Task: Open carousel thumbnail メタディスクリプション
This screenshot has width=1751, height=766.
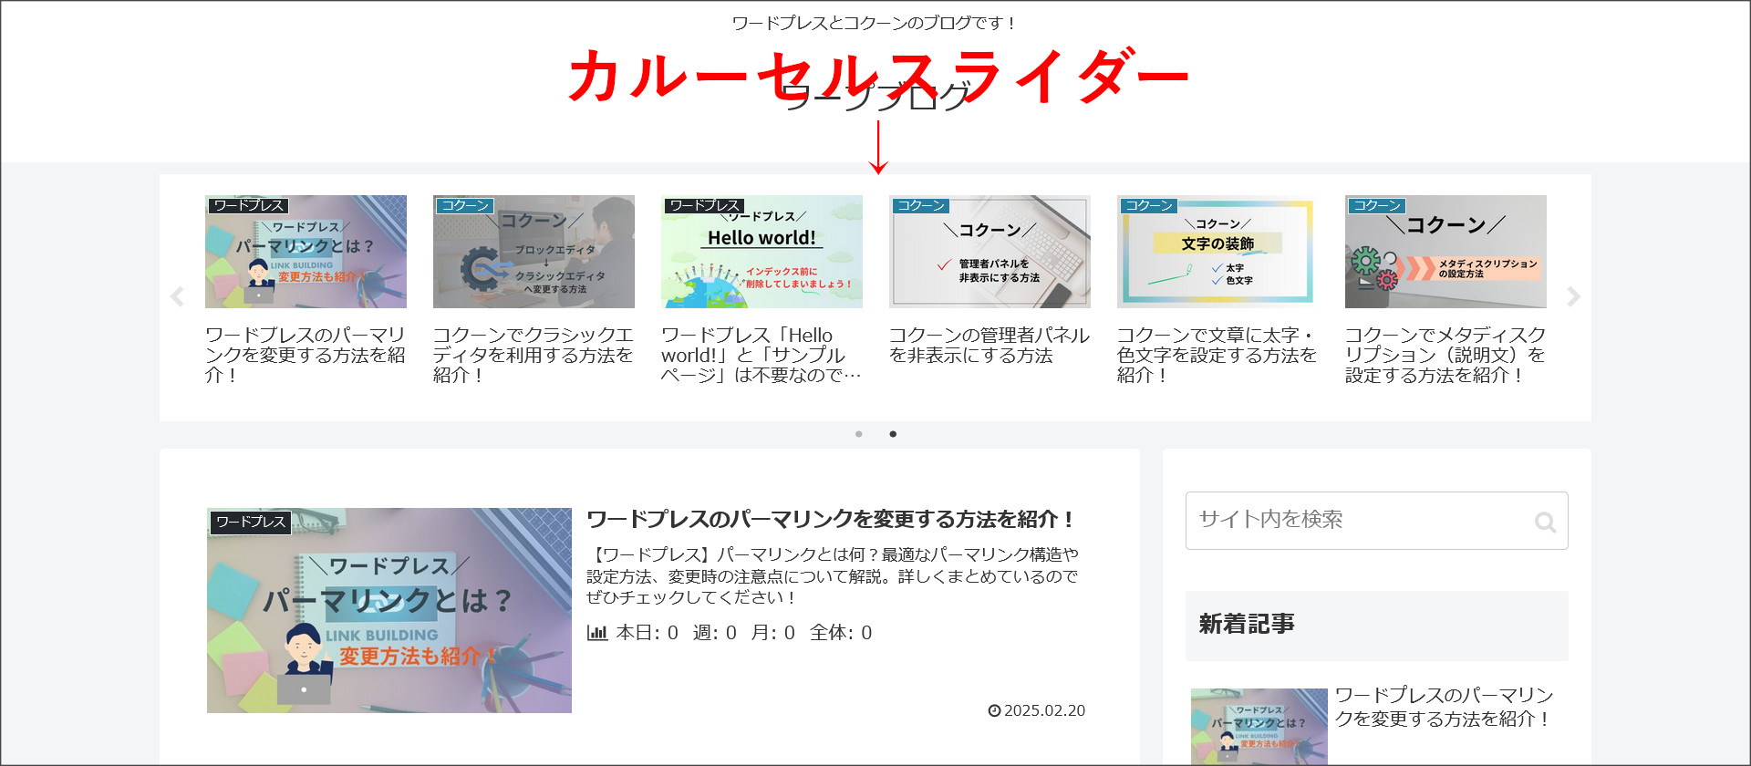Action: 1445,252
